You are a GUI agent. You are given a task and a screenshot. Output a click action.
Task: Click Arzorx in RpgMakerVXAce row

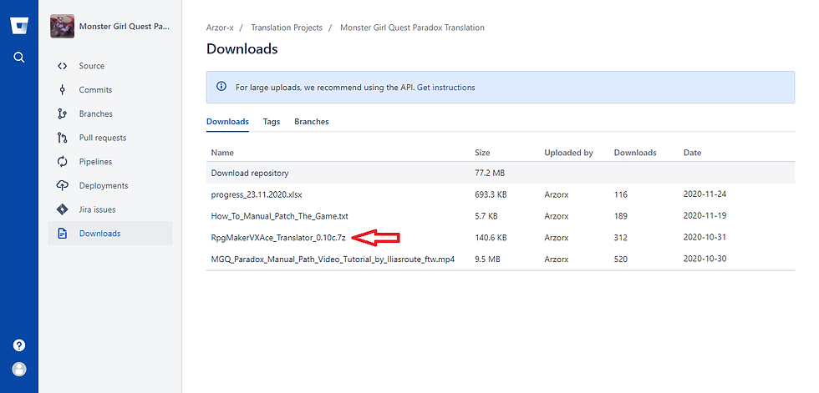click(557, 238)
